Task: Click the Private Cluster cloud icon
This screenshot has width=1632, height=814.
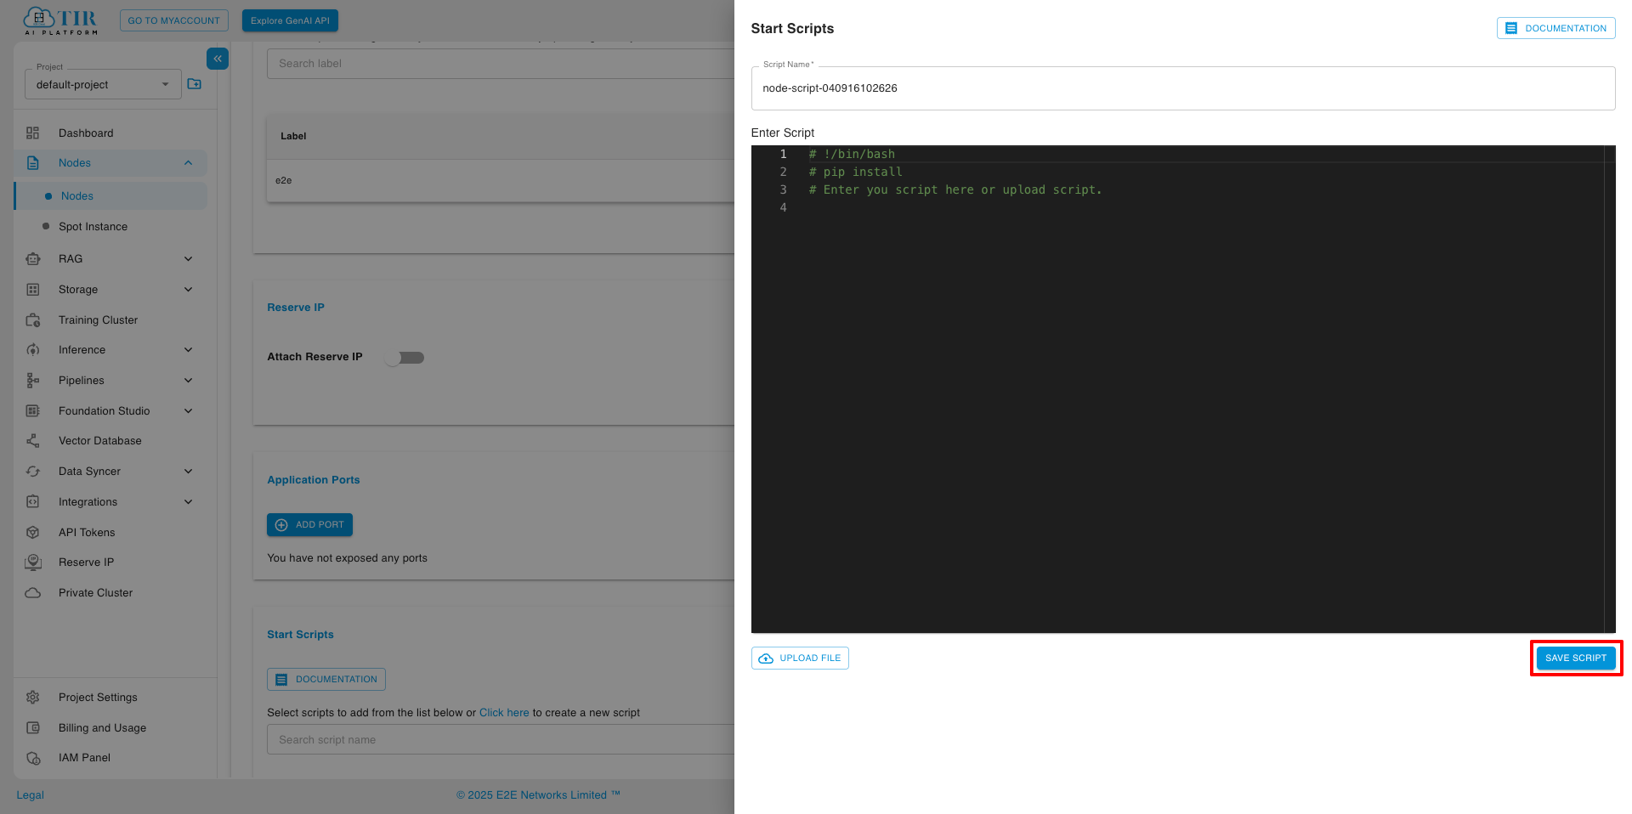Action: coord(33,593)
